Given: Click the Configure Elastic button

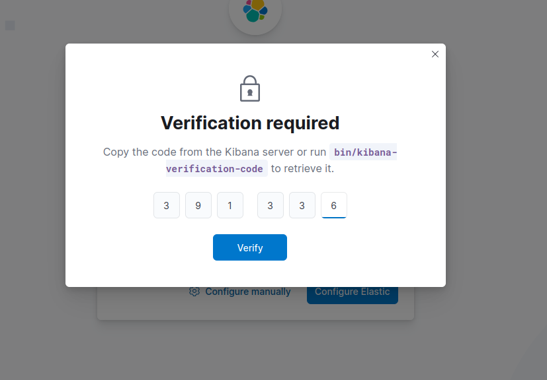Looking at the screenshot, I should [x=353, y=296].
